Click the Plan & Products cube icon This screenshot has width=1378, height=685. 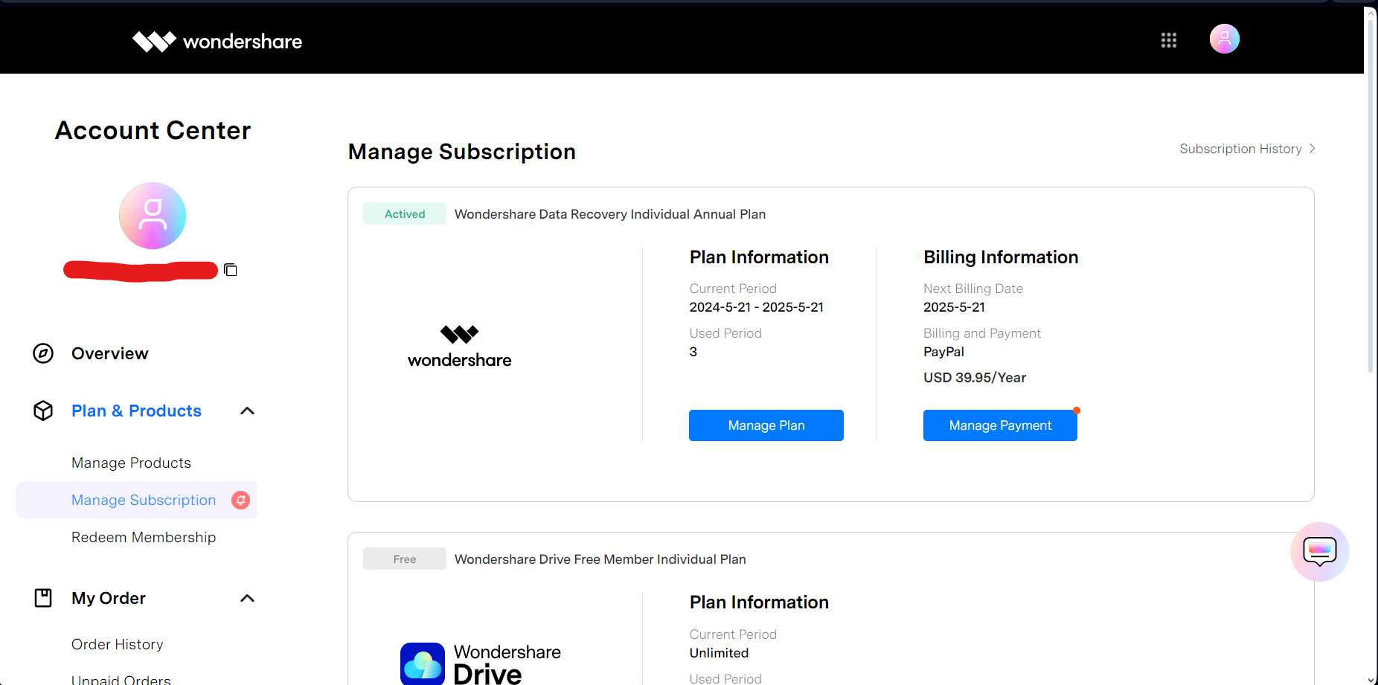coord(43,411)
